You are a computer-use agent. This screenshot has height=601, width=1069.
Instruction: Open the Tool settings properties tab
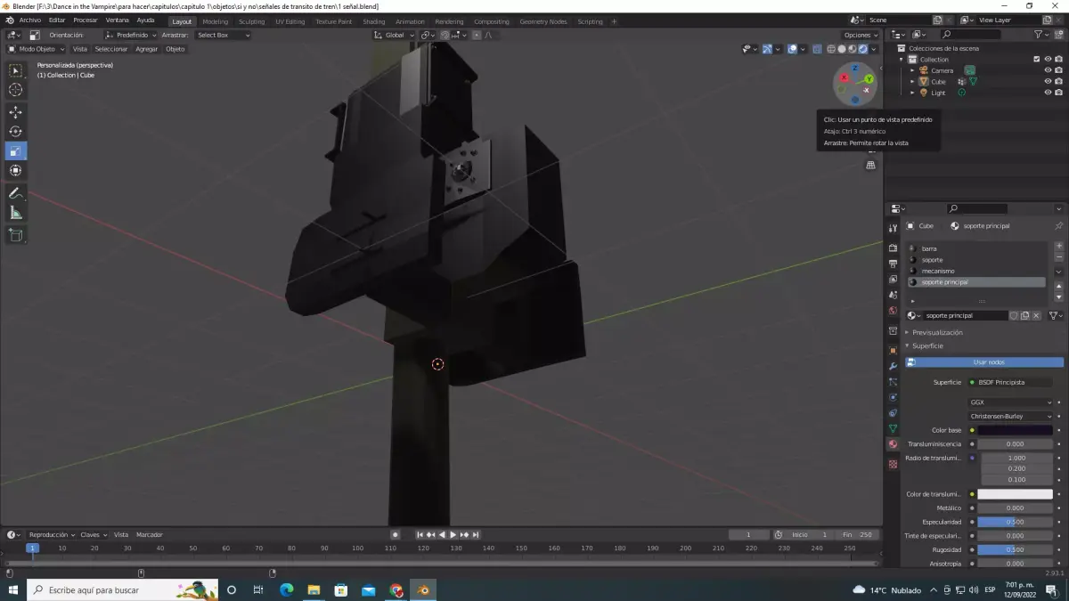(x=893, y=229)
